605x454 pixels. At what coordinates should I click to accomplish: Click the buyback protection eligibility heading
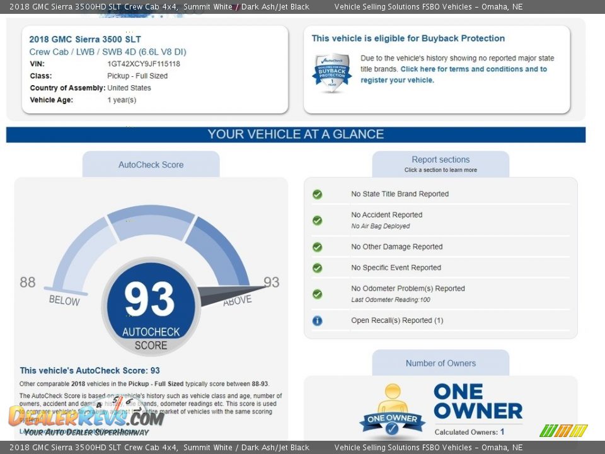click(x=408, y=38)
